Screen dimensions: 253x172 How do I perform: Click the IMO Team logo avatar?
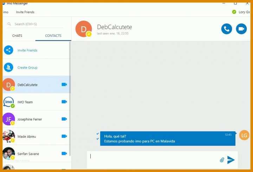click(8, 102)
